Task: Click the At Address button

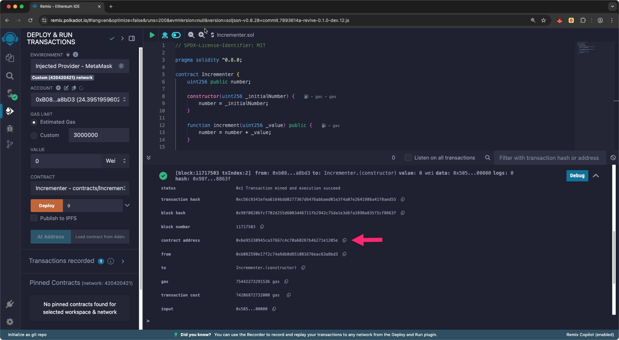Action: [x=51, y=236]
